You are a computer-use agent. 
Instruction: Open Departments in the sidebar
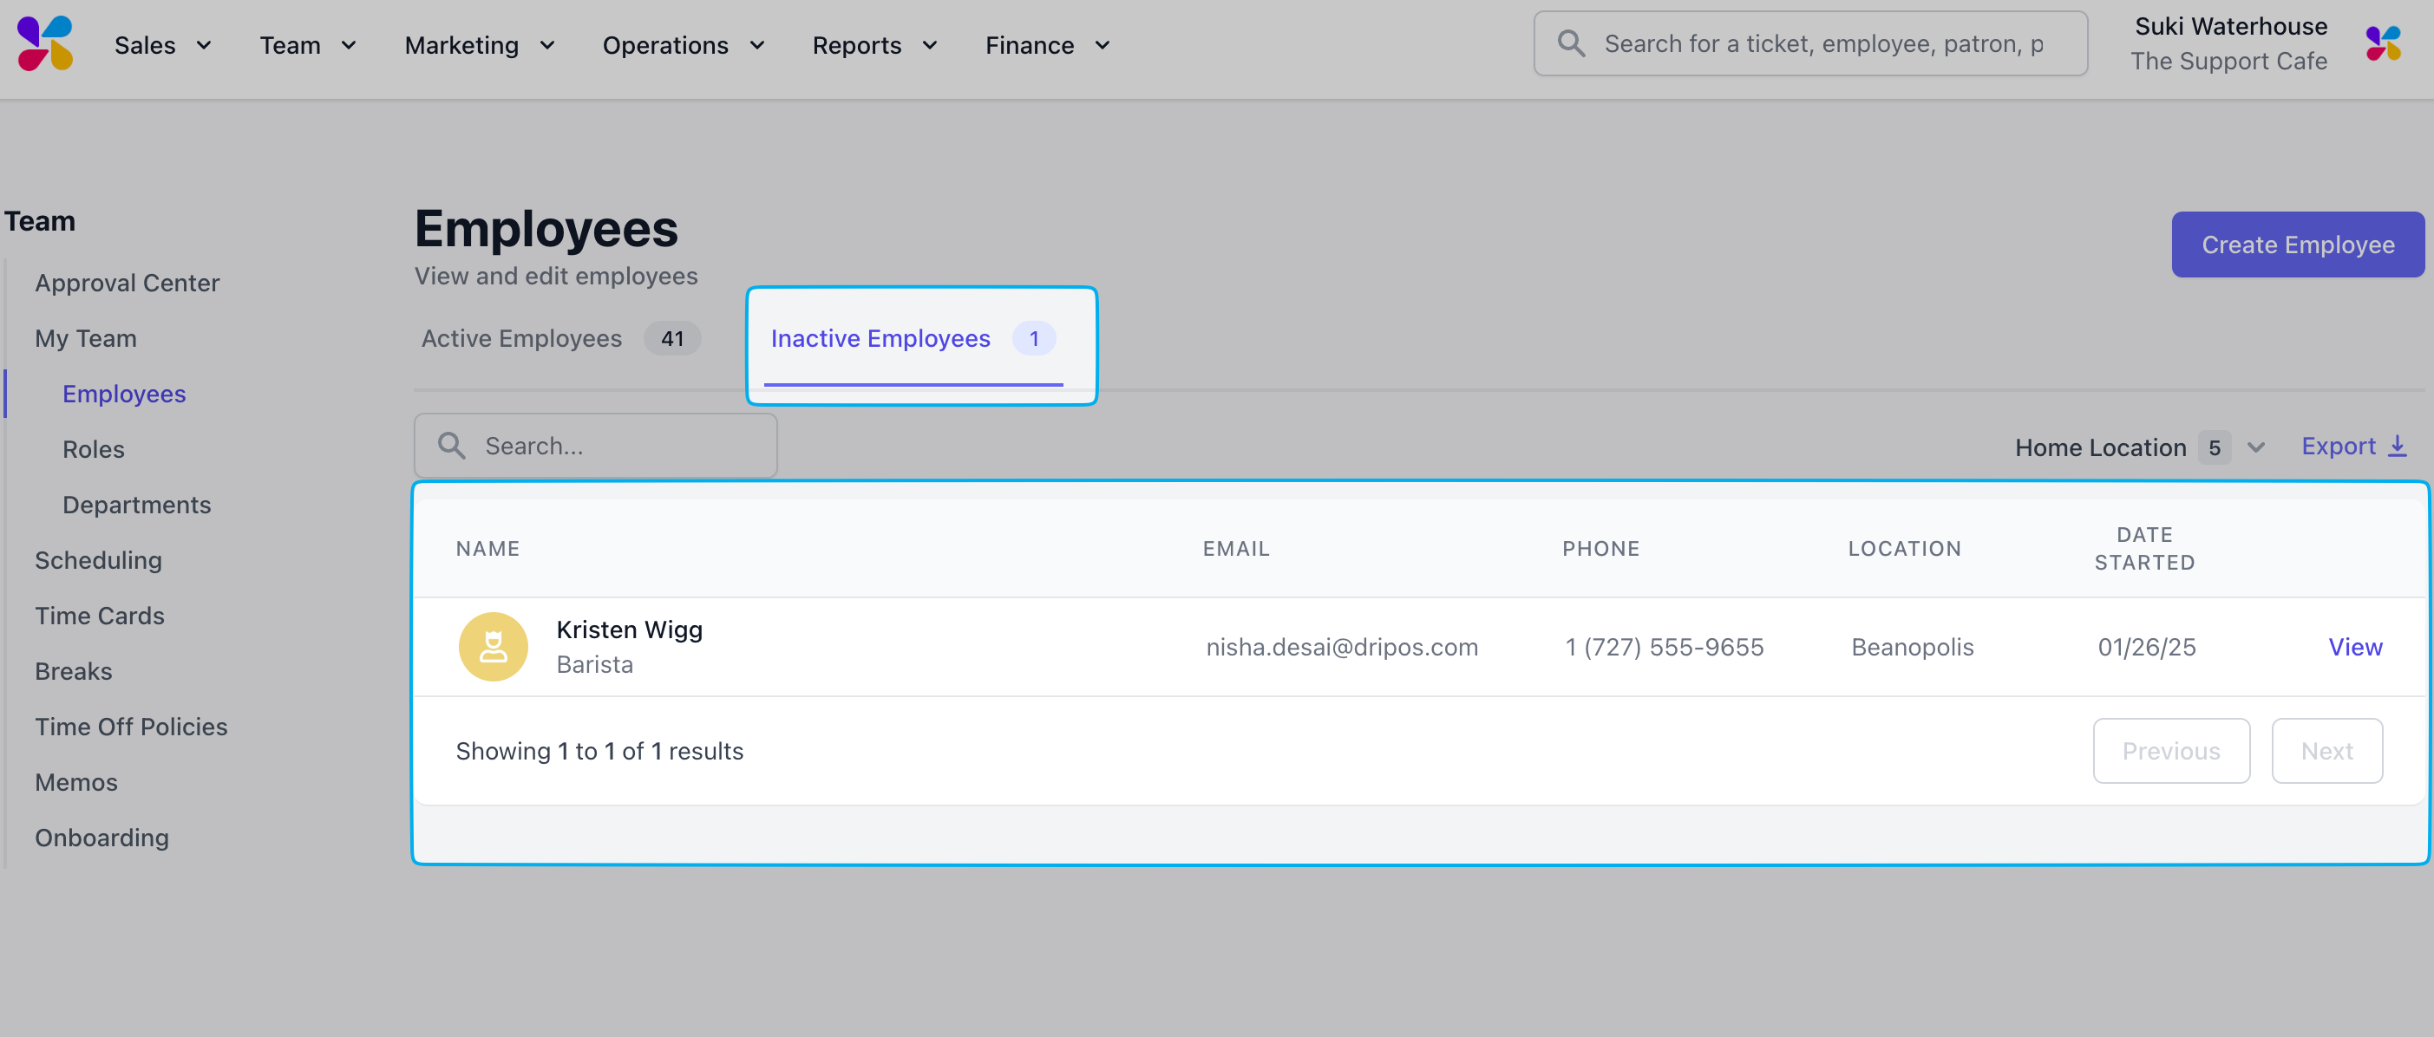[137, 505]
